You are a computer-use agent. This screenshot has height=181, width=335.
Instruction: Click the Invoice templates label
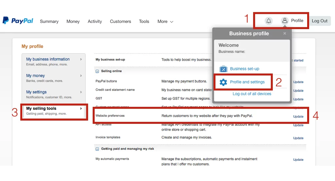coord(108,137)
